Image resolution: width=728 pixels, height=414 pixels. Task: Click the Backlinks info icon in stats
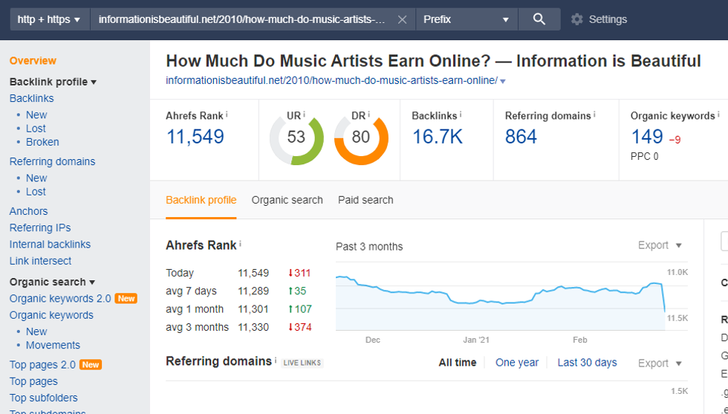pyautogui.click(x=461, y=114)
